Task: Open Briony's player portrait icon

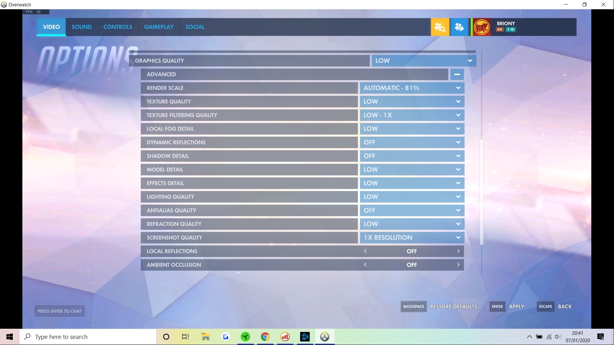Action: 481,27
